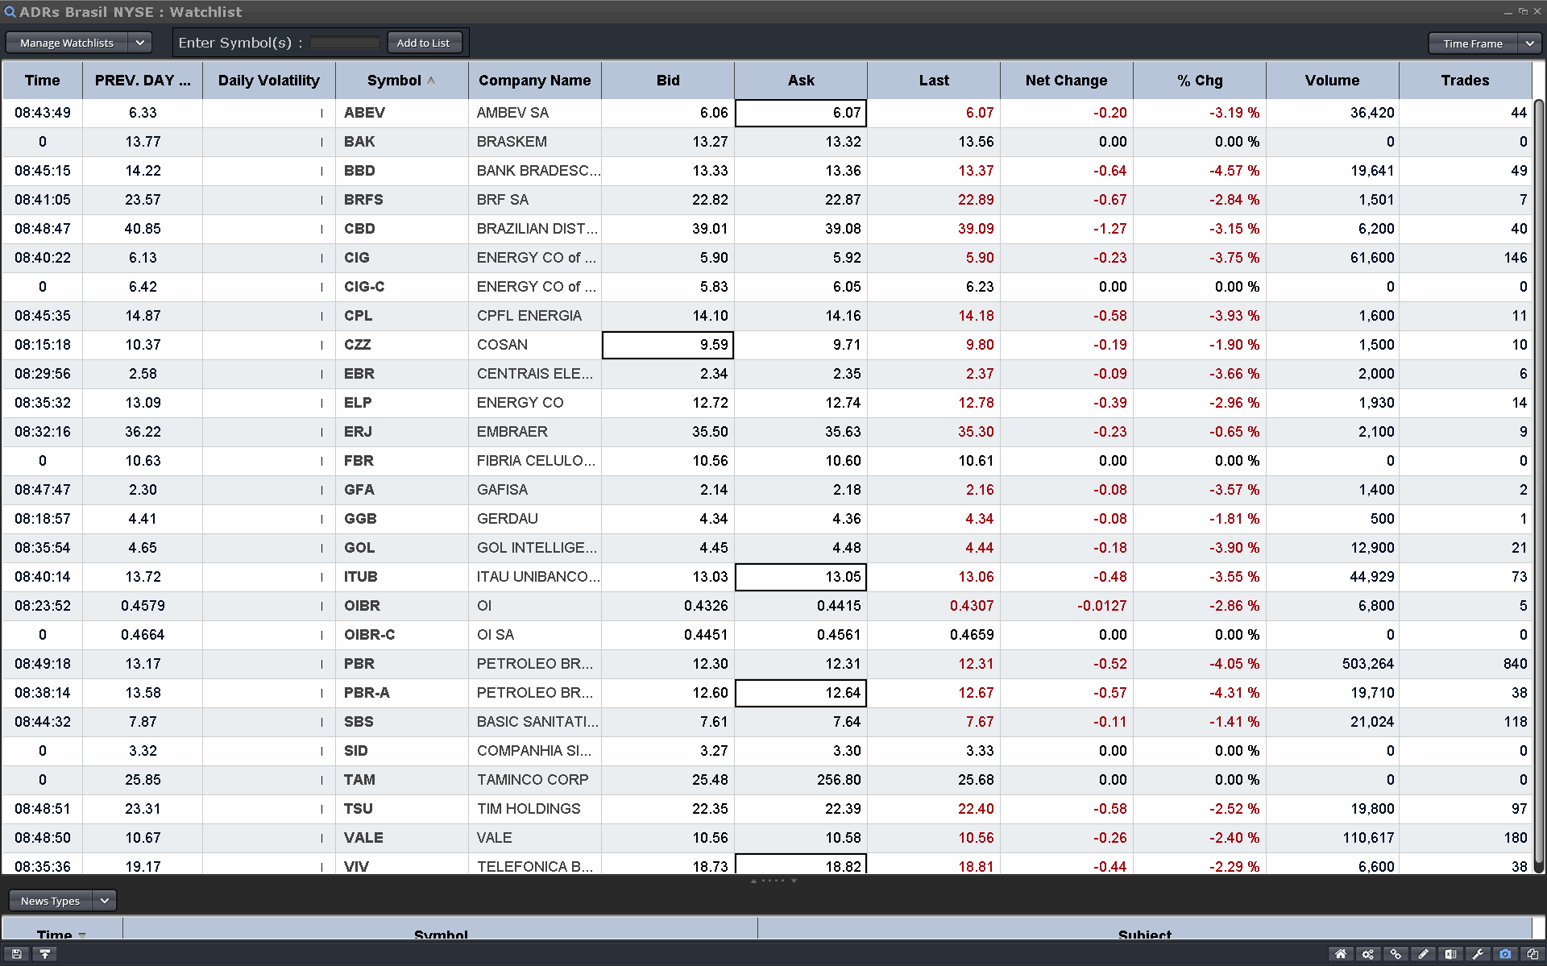The width and height of the screenshot is (1547, 966).
Task: Open the Time Frame dropdown arrow
Action: [x=1529, y=44]
